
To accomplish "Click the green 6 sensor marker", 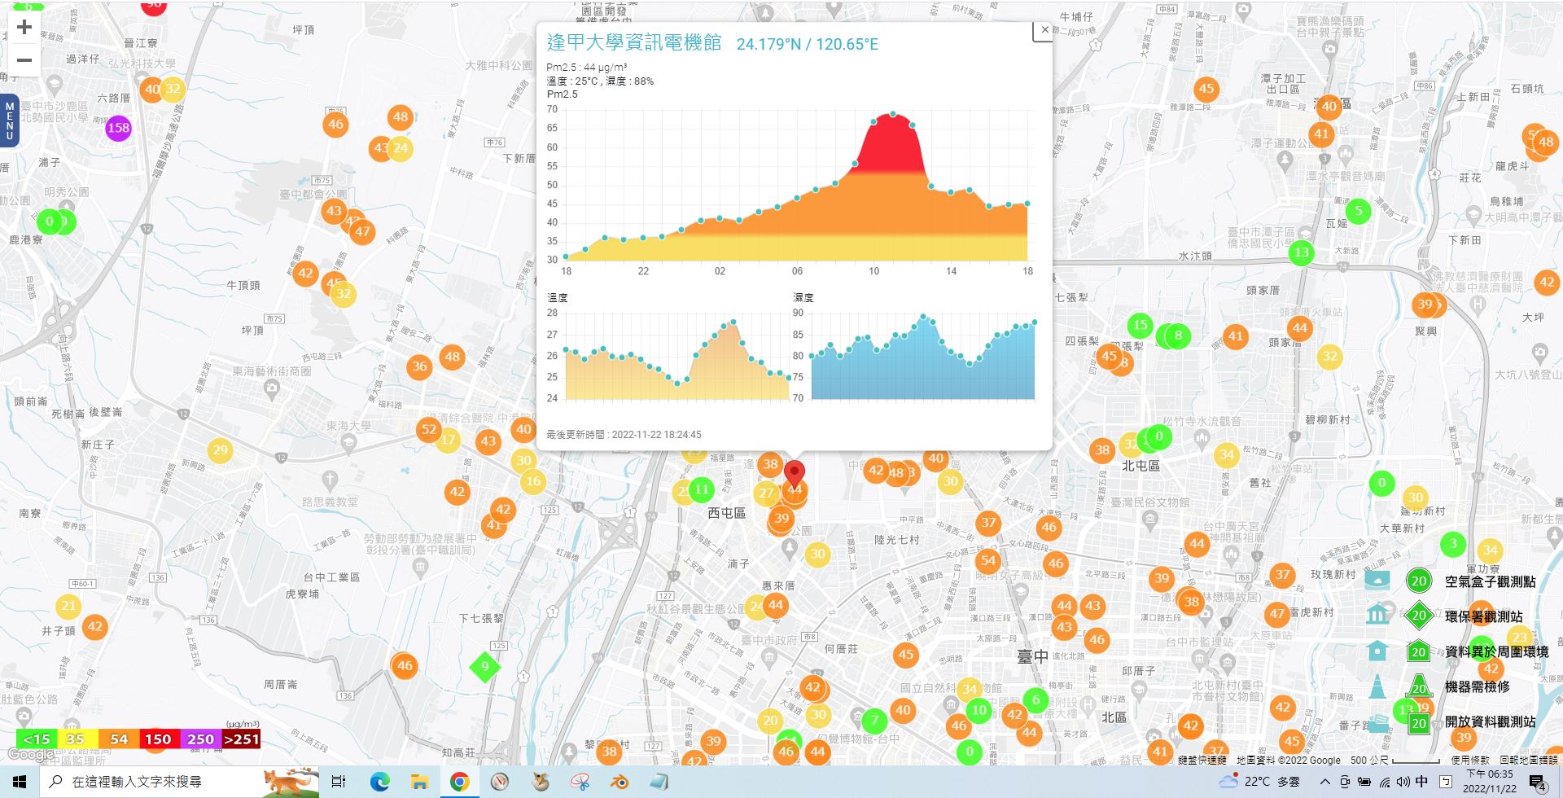I will pyautogui.click(x=1035, y=699).
